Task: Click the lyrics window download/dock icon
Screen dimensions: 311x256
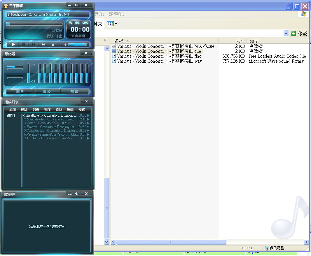Action: 70,194
